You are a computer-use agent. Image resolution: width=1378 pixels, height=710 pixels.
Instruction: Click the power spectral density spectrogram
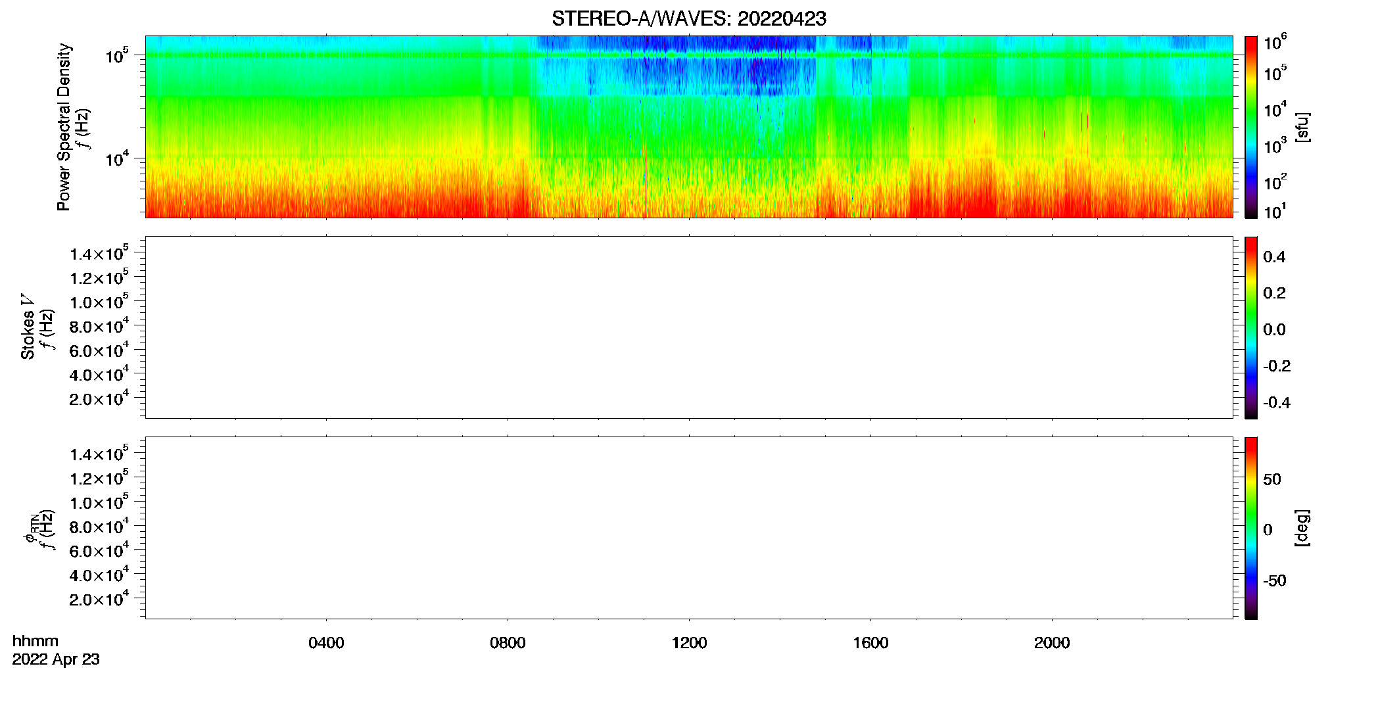pyautogui.click(x=689, y=127)
